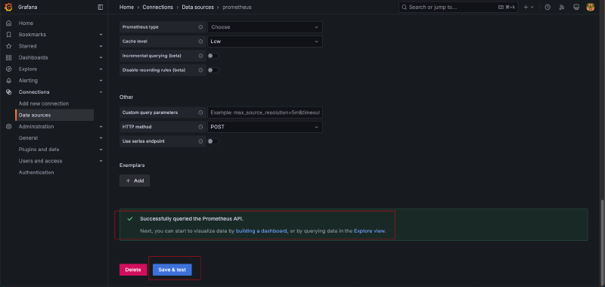
Task: Show info tooltip for Prometheus type
Action: (x=200, y=27)
